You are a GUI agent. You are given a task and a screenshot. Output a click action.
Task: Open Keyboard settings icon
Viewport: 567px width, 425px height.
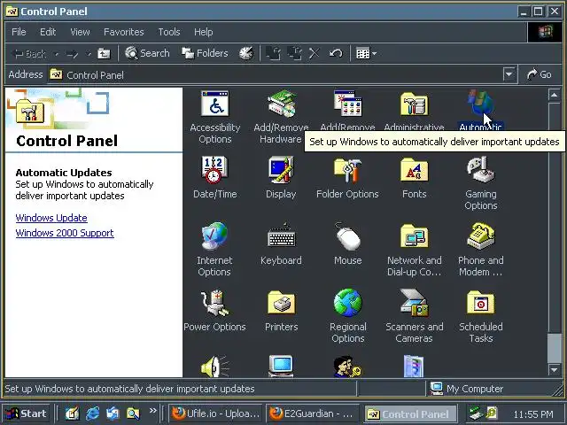[x=282, y=236]
